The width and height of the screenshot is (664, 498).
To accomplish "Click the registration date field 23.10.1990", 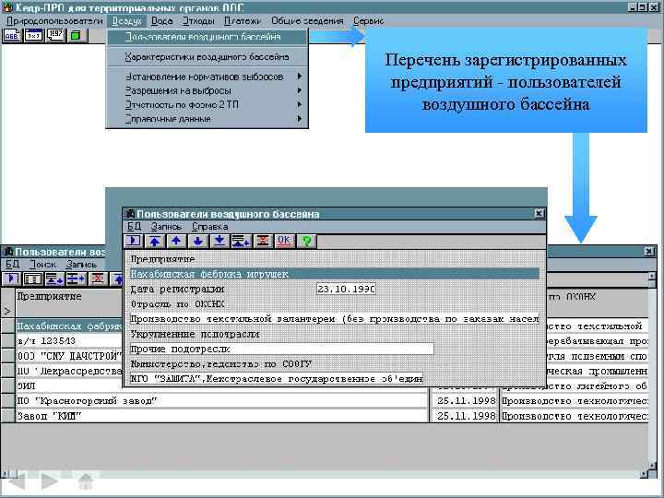I will (346, 289).
